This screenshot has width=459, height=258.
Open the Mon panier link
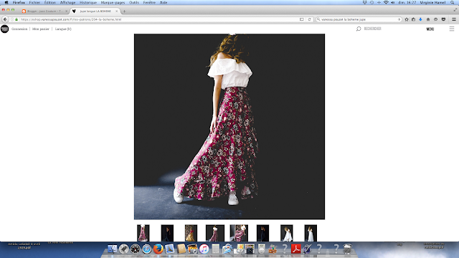41,29
